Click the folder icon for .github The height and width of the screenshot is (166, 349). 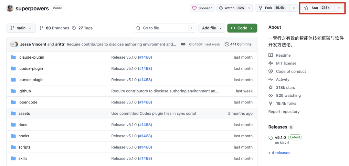tap(14, 91)
